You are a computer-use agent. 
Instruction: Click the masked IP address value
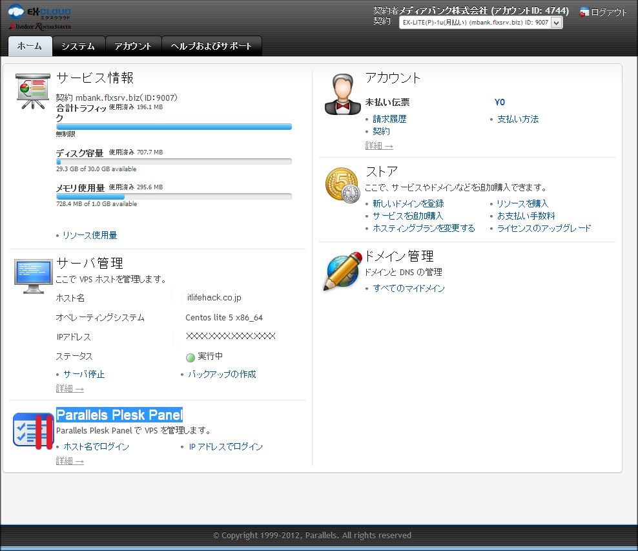(x=231, y=336)
